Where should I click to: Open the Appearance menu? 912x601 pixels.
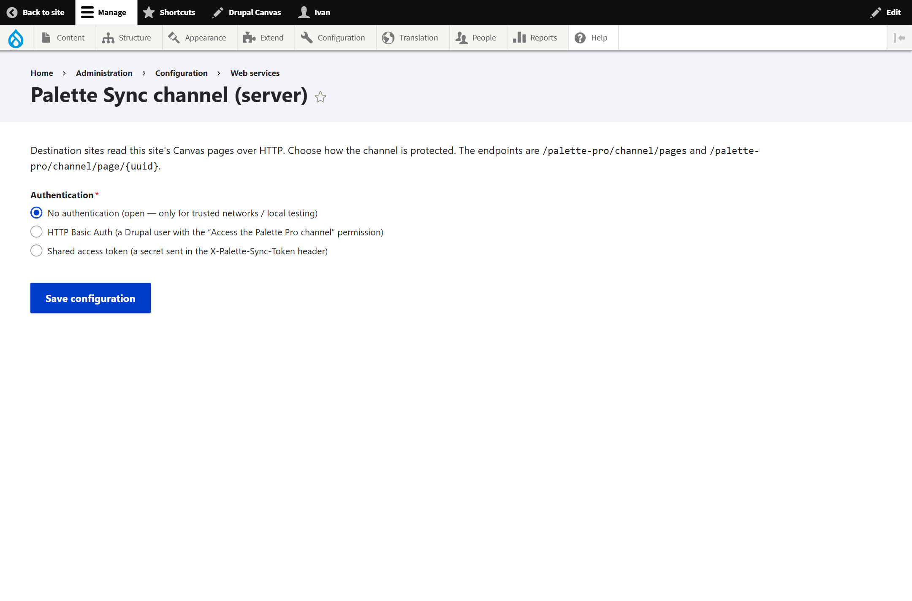click(x=200, y=38)
